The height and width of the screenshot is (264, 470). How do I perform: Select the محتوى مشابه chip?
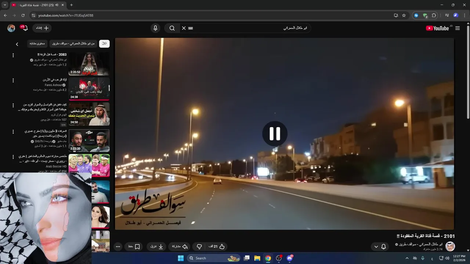pyautogui.click(x=37, y=44)
